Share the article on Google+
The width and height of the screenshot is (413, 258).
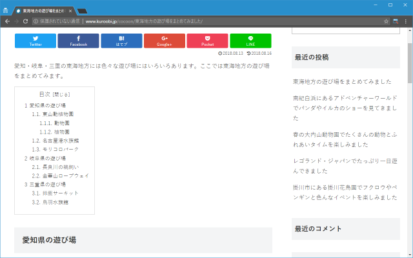click(x=165, y=41)
